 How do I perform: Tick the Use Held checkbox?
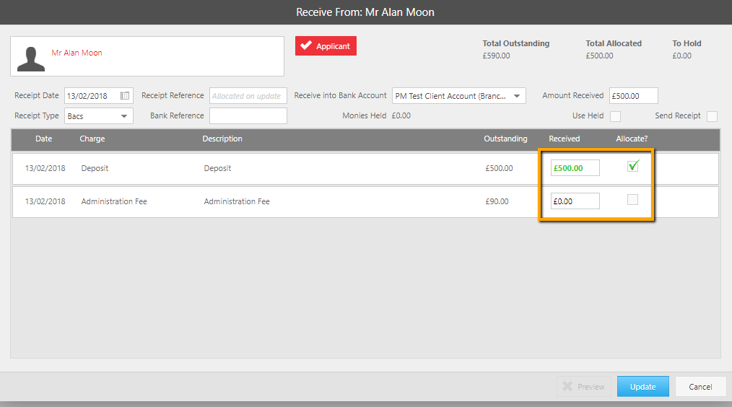pyautogui.click(x=615, y=116)
